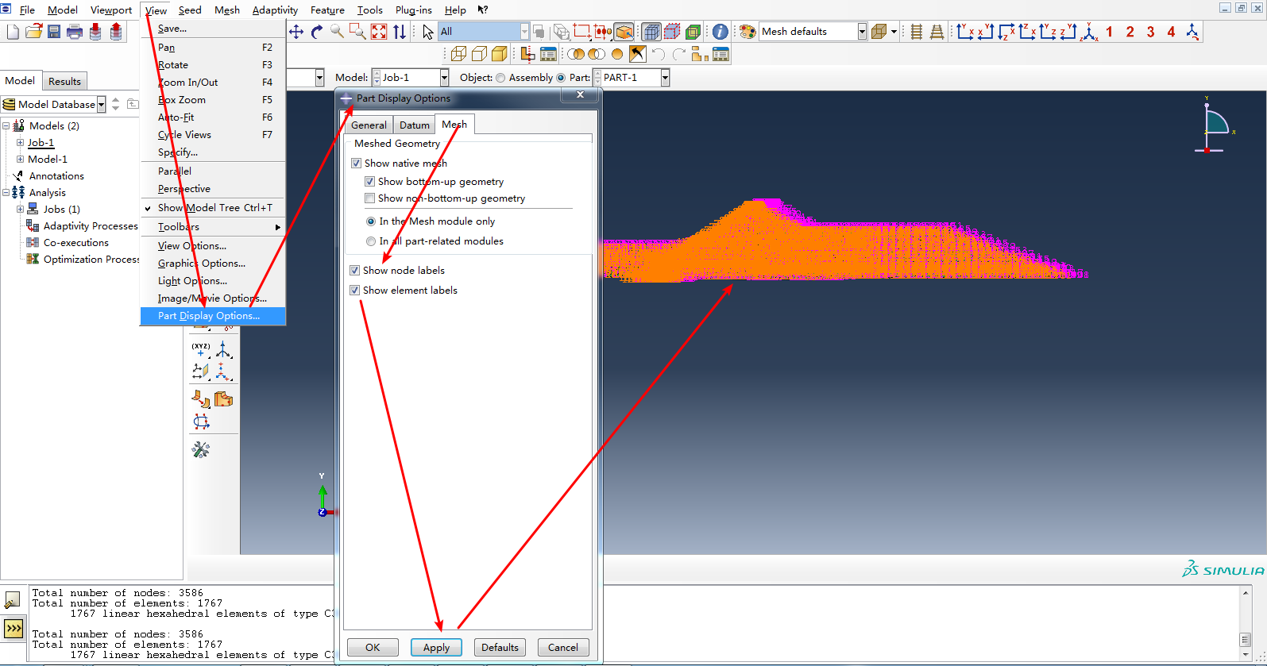The width and height of the screenshot is (1267, 666).
Task: Click the OK button
Action: [373, 648]
